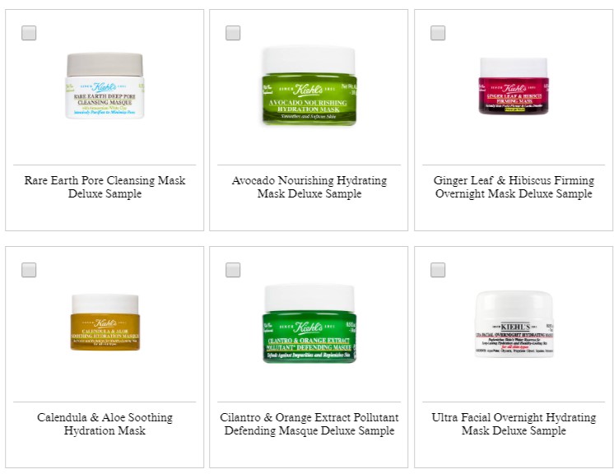Select the Cilantro & Orange Extract green jar image
The width and height of the screenshot is (614, 474).
309,323
